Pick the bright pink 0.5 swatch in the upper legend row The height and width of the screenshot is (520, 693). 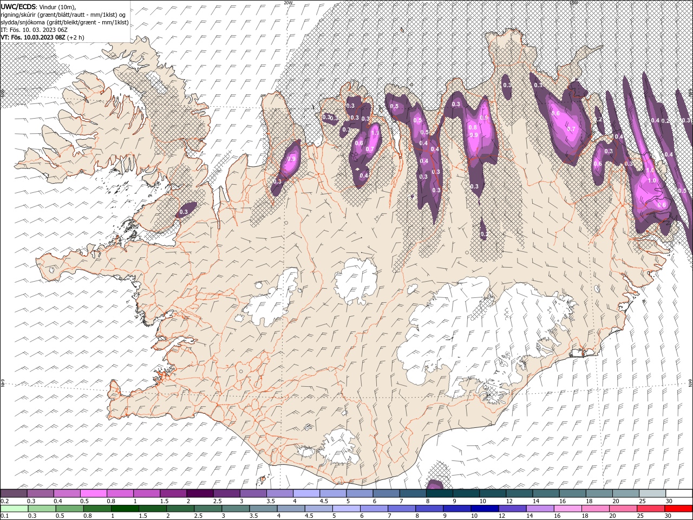tap(93, 493)
